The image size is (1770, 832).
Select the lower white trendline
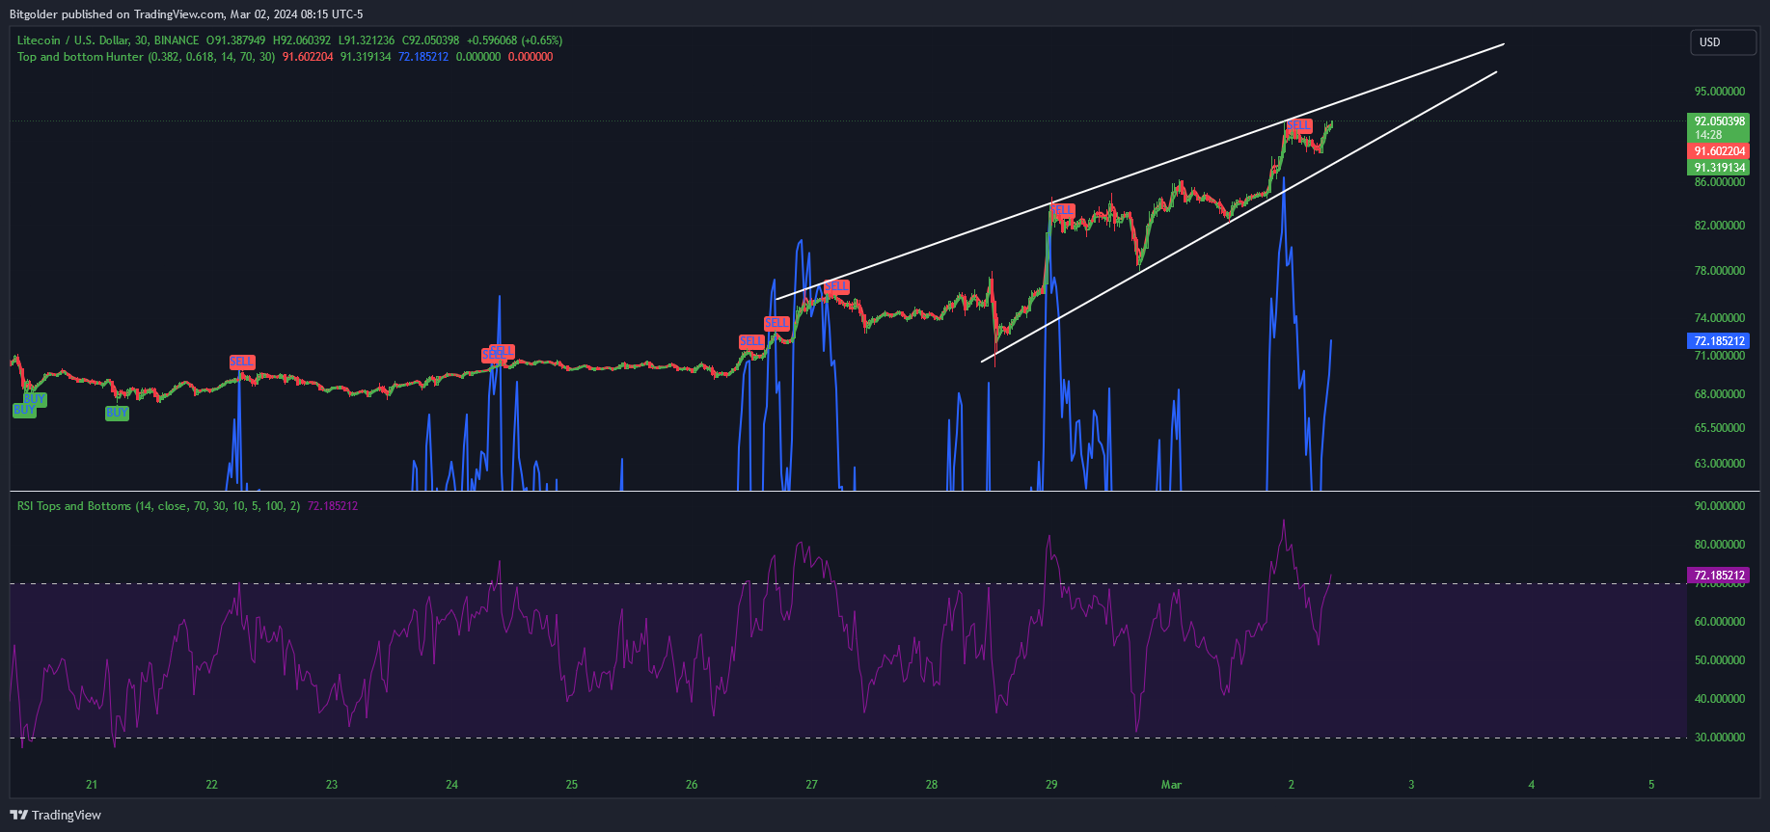pyautogui.click(x=1239, y=217)
